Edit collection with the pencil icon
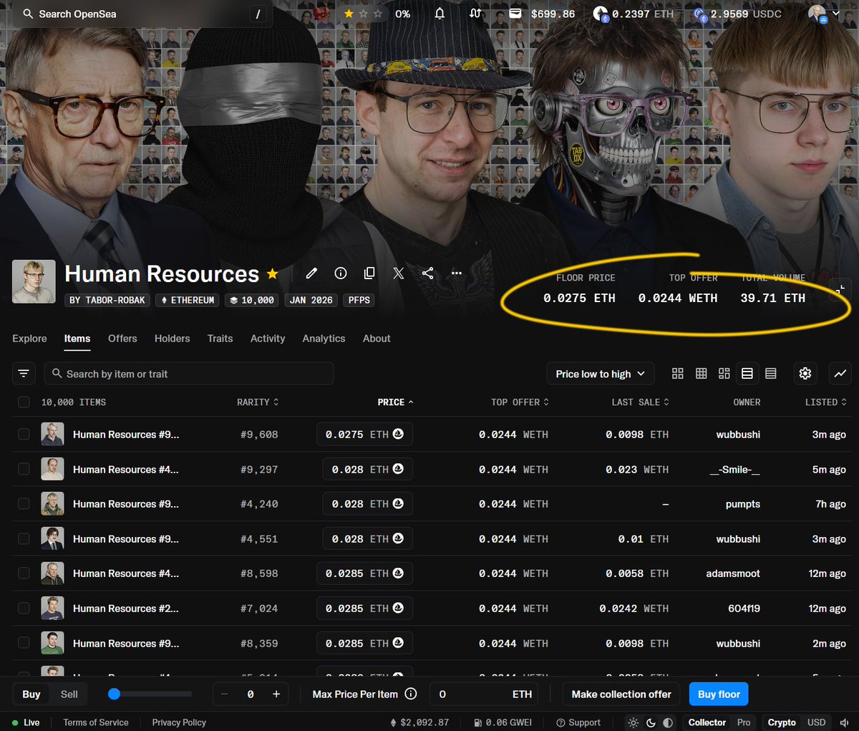 coord(311,273)
